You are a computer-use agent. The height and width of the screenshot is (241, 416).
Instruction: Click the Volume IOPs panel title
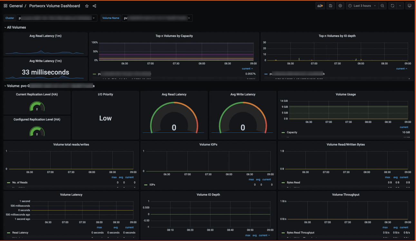(208, 145)
